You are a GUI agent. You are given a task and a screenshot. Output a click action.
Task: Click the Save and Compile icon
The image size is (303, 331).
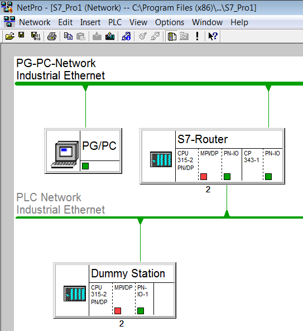[36, 36]
